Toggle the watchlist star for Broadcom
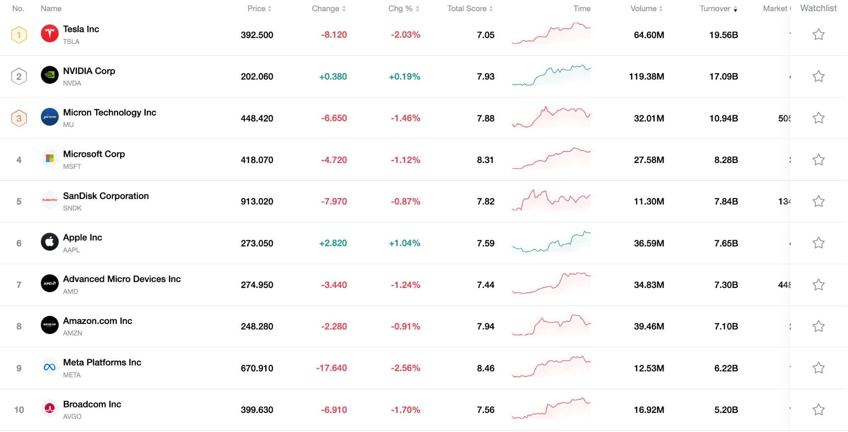The height and width of the screenshot is (432, 848). point(818,409)
